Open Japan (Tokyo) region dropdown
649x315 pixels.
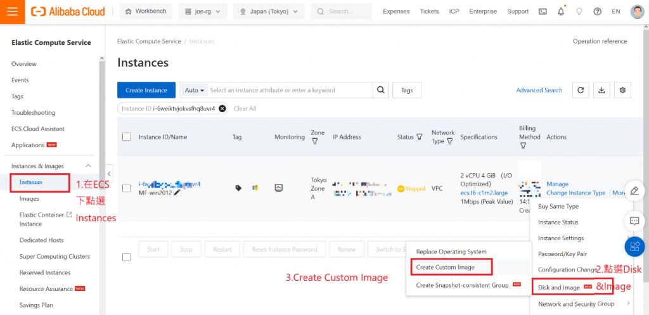point(269,11)
